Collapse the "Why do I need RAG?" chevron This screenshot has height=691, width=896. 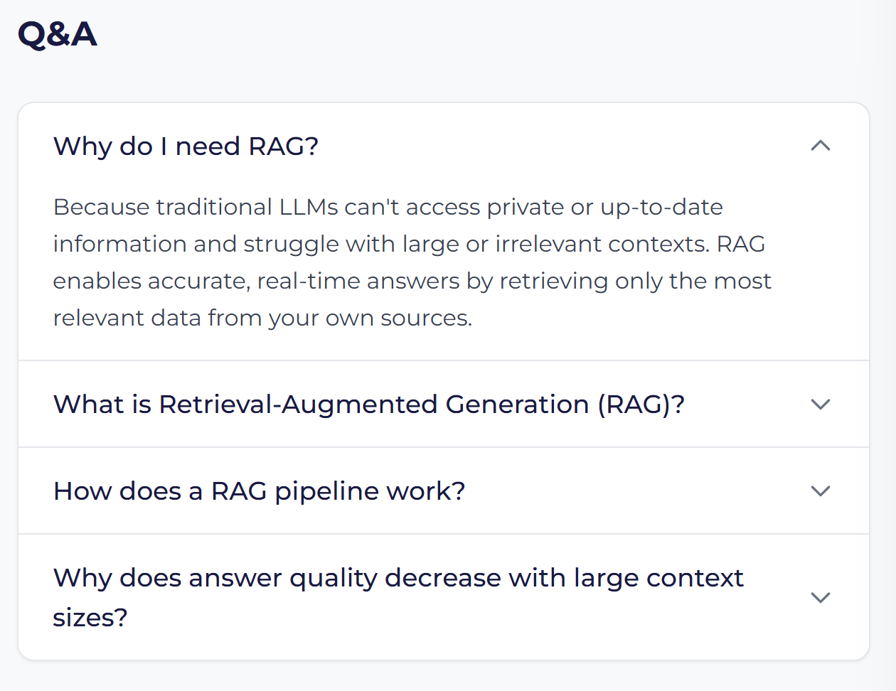[821, 146]
